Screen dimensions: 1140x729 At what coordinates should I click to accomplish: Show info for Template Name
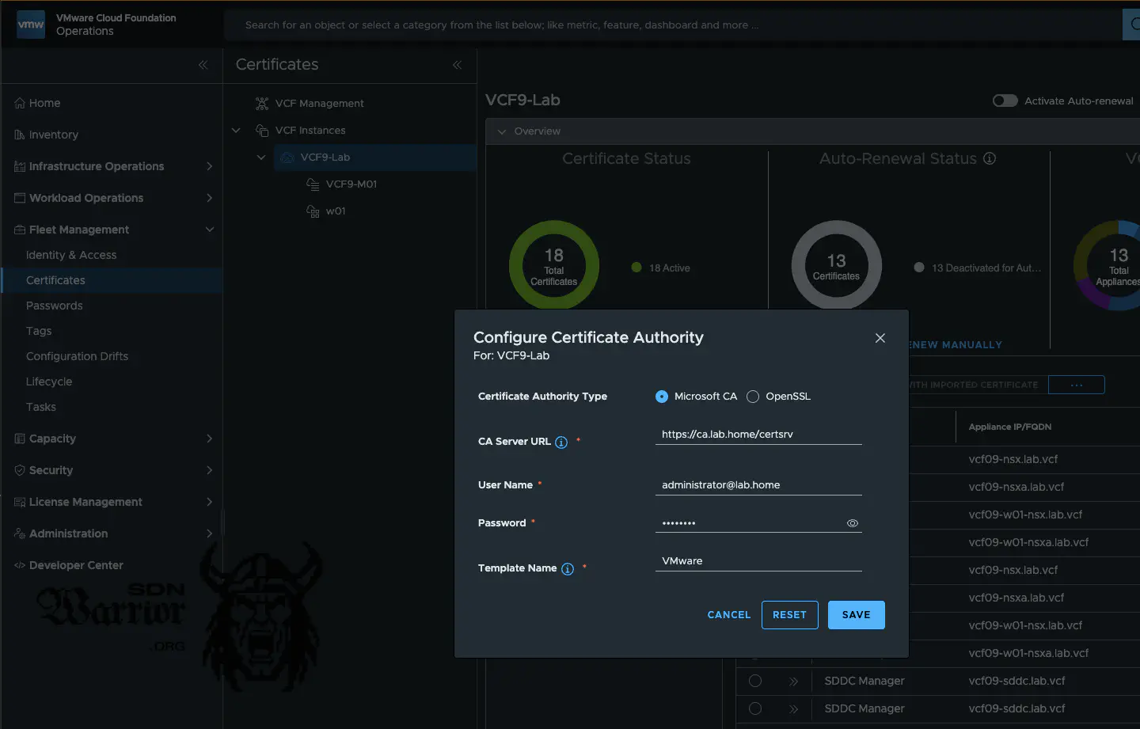[568, 569]
